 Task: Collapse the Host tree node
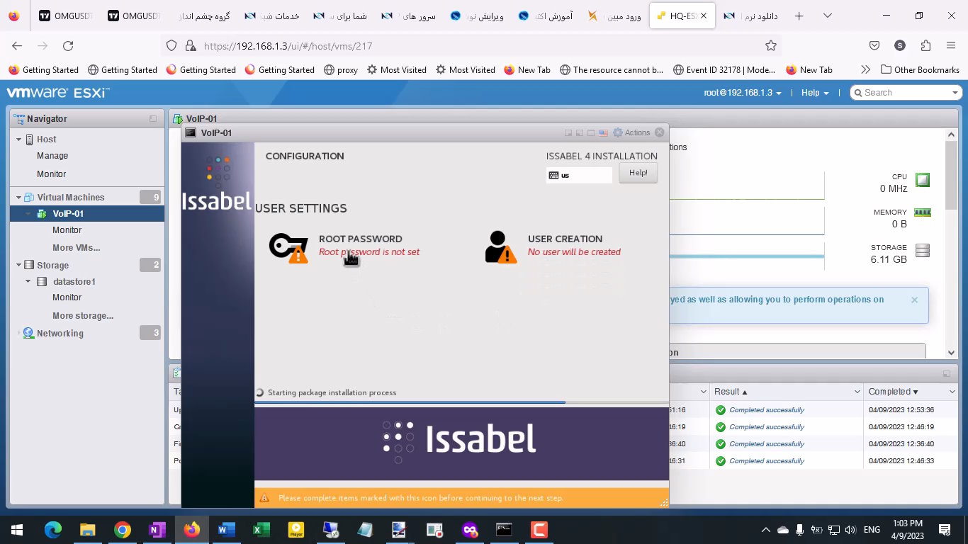(x=18, y=140)
